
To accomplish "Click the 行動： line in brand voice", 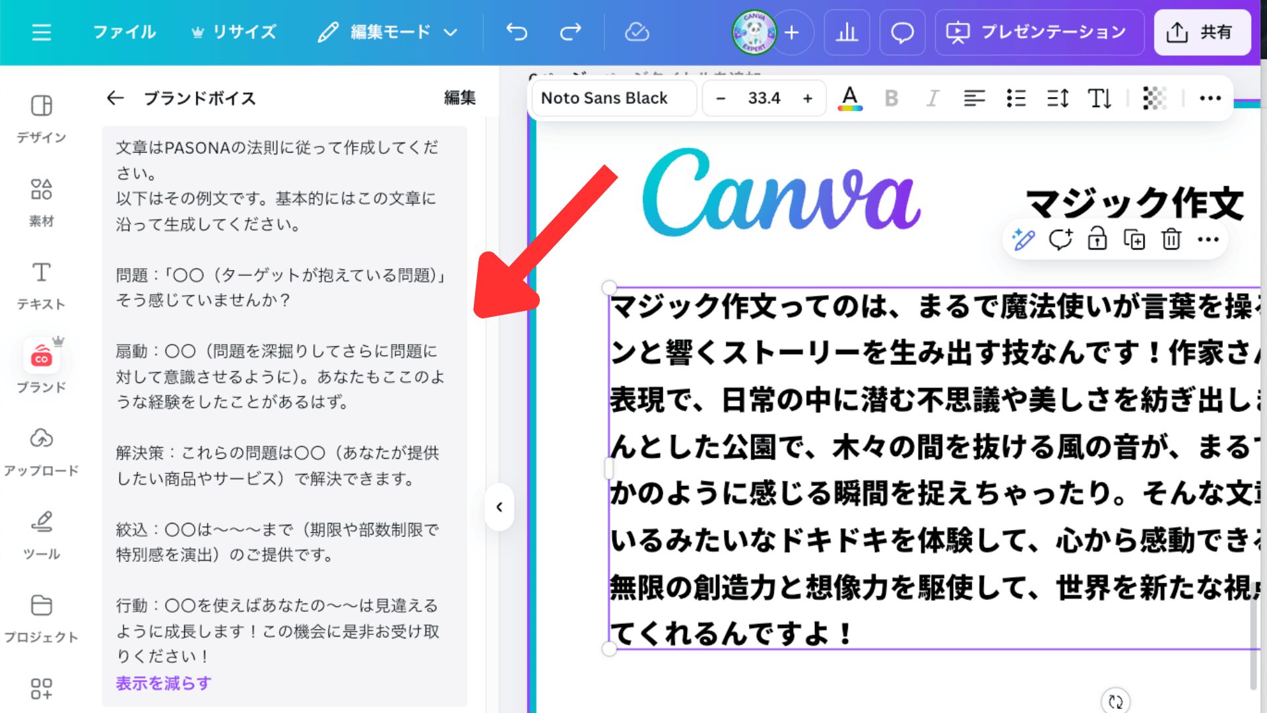I will pyautogui.click(x=277, y=630).
